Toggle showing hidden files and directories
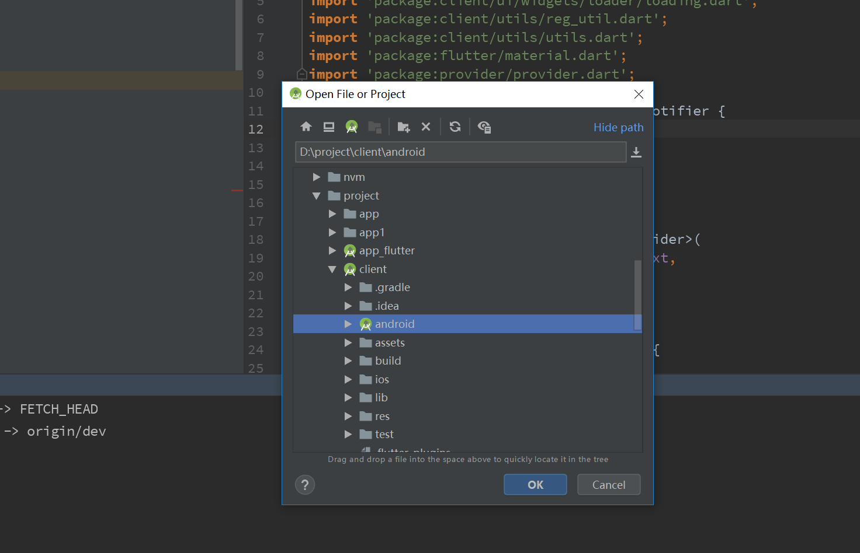The width and height of the screenshot is (860, 553). point(484,127)
